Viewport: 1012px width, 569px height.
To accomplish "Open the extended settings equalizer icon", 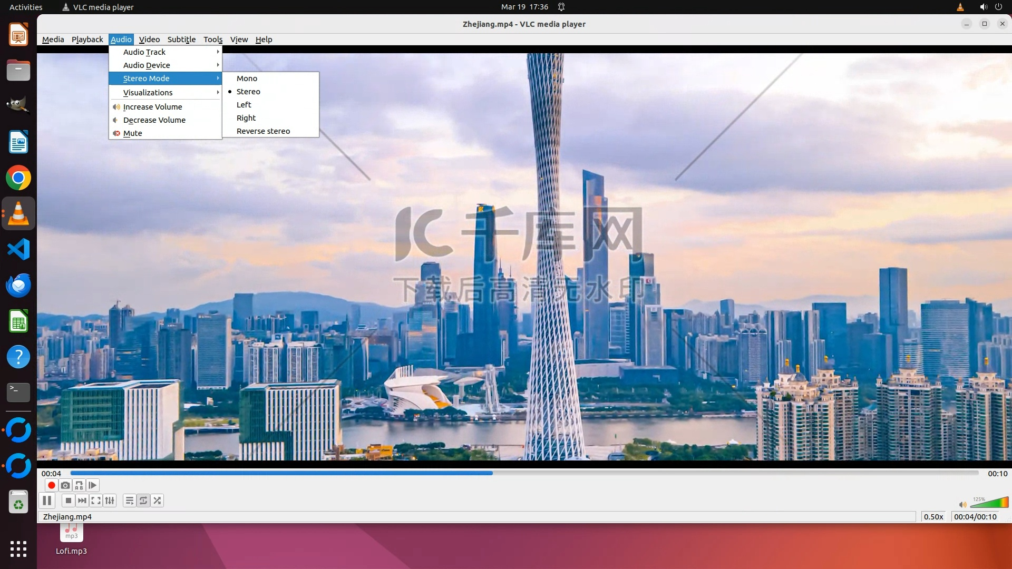I will tap(110, 501).
